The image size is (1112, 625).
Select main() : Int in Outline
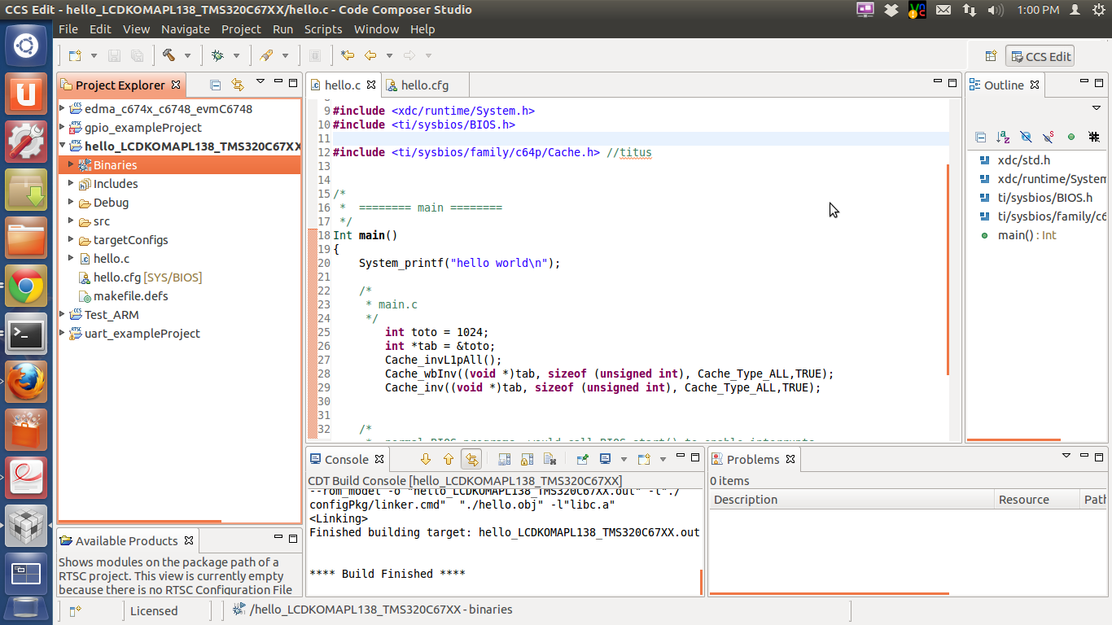[x=1027, y=235]
